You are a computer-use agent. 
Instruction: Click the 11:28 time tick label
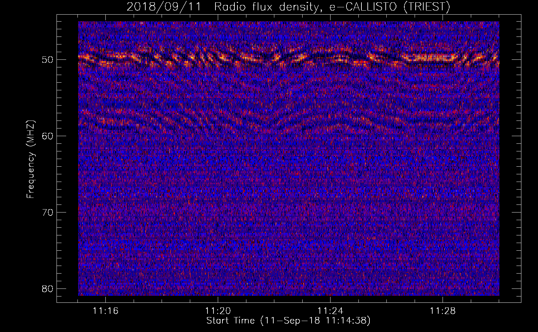pyautogui.click(x=443, y=311)
